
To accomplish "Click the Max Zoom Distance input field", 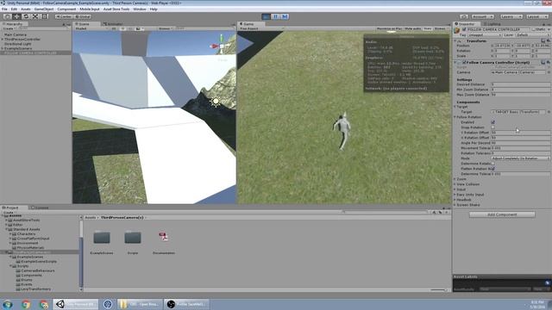I will 520,95.
